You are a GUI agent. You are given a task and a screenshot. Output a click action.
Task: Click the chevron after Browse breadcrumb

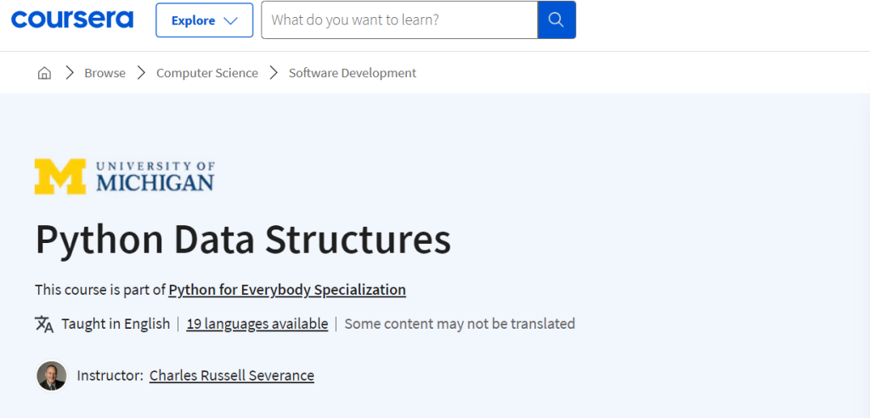[141, 73]
